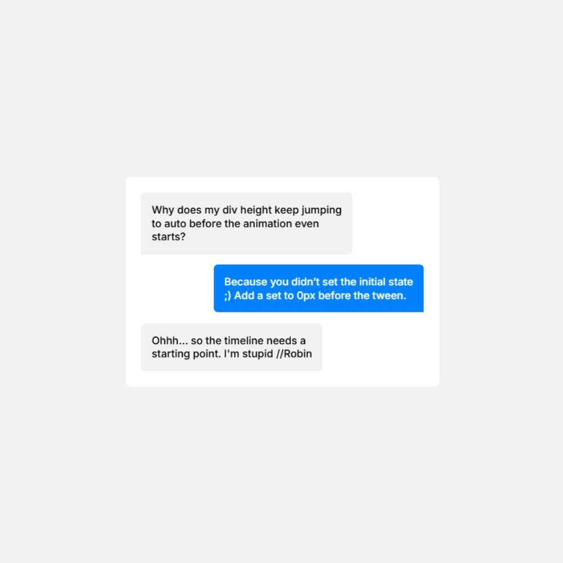The image size is (563, 563).
Task: Select the blue reply message bubble
Action: tap(319, 288)
